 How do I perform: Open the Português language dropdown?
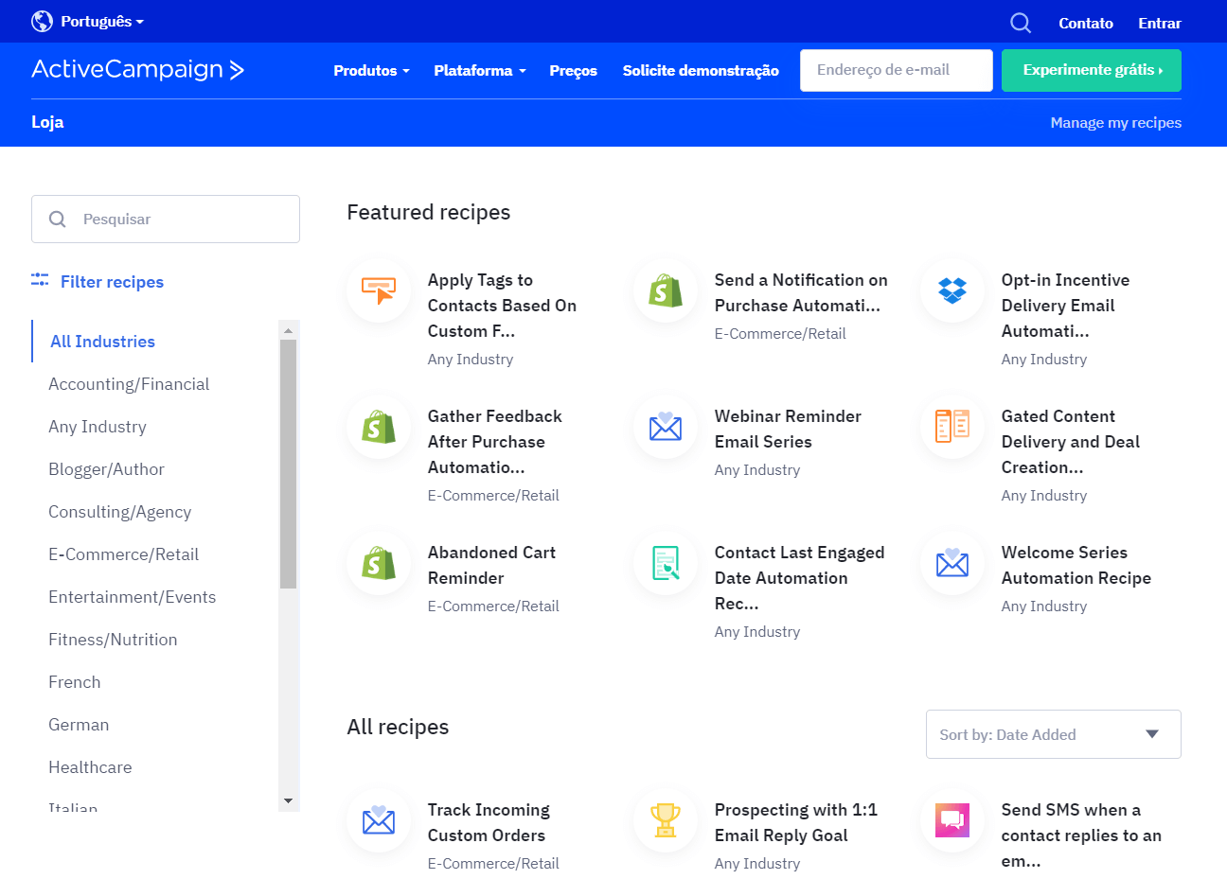pos(88,21)
